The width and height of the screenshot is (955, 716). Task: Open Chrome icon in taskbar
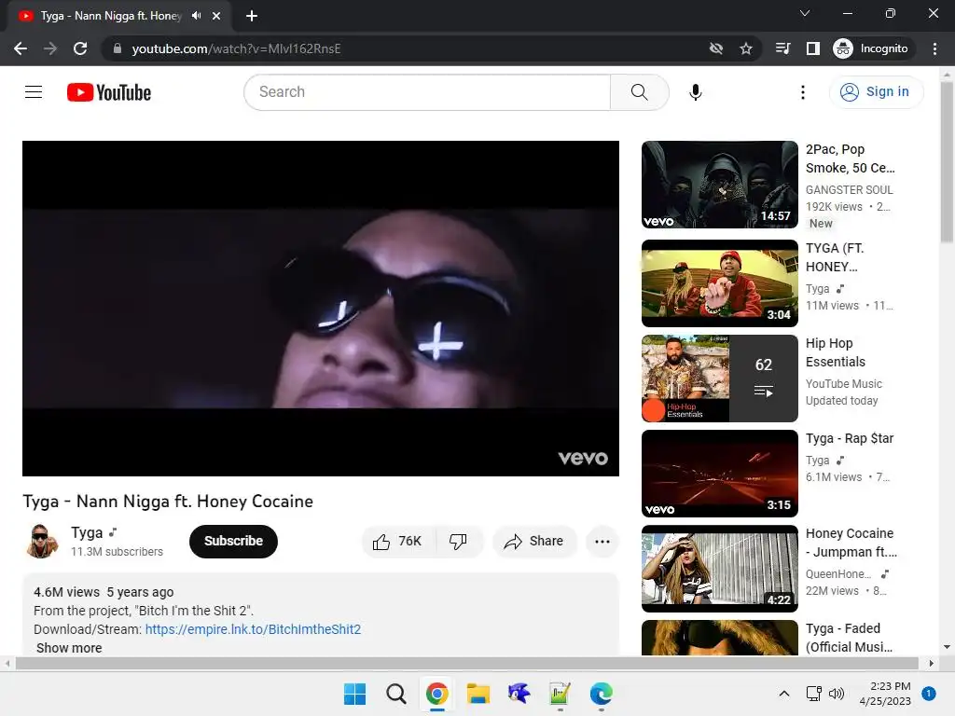(436, 694)
